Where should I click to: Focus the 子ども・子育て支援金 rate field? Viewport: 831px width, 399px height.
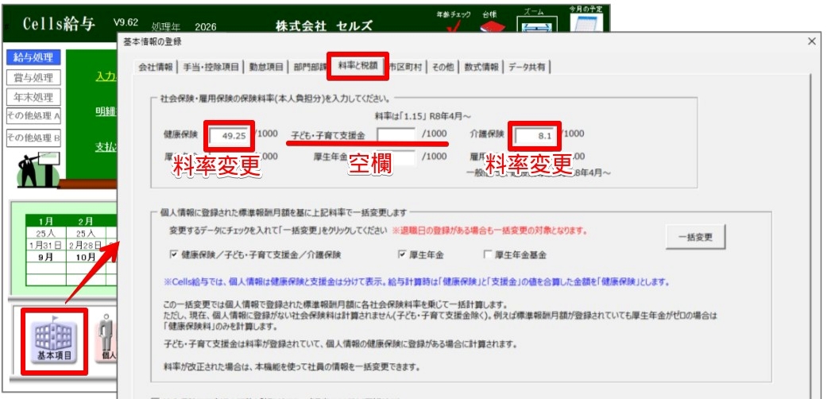pos(396,135)
